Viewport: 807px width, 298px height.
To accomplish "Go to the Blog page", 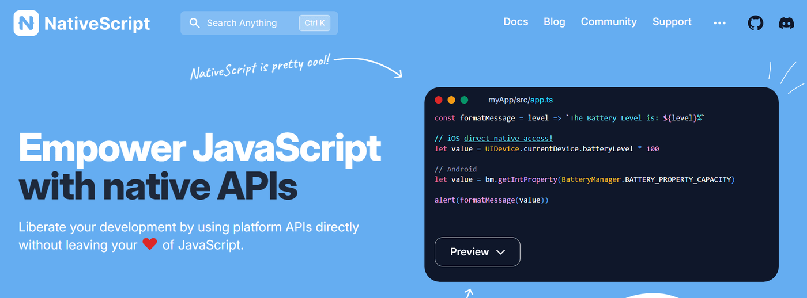I will coord(555,22).
